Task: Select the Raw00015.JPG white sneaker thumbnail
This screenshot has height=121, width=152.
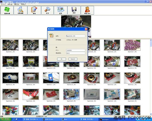Action: tap(10, 78)
